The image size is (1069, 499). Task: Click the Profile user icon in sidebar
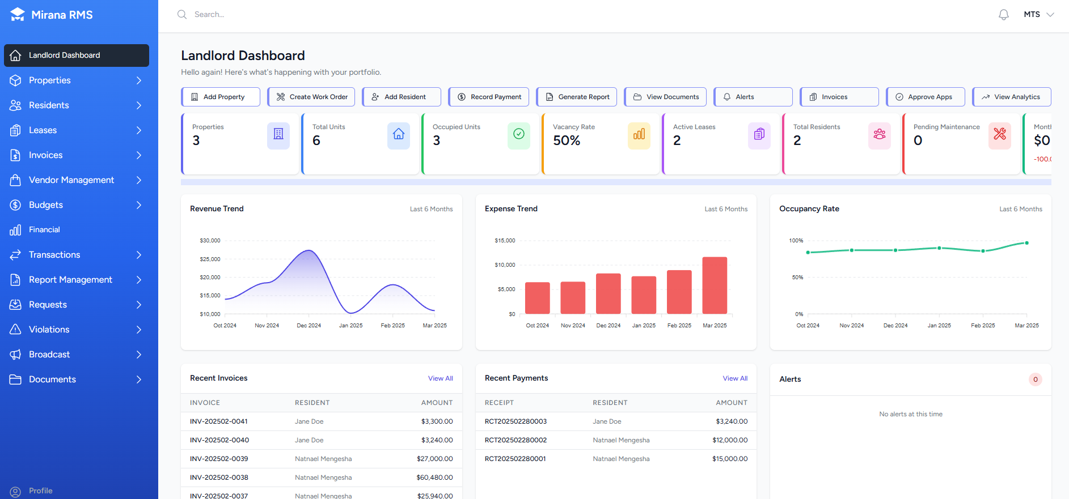point(15,492)
